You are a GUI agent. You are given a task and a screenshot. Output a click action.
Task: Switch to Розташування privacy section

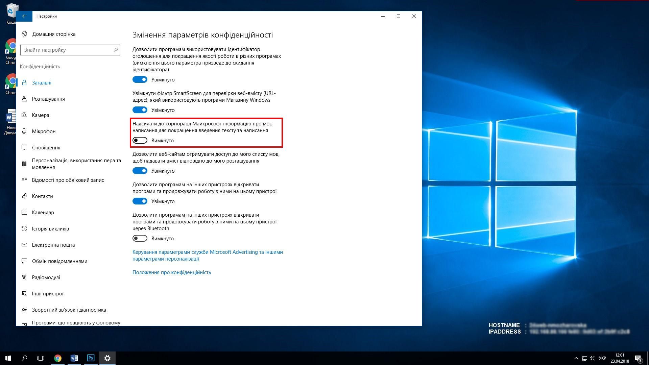[48, 99]
